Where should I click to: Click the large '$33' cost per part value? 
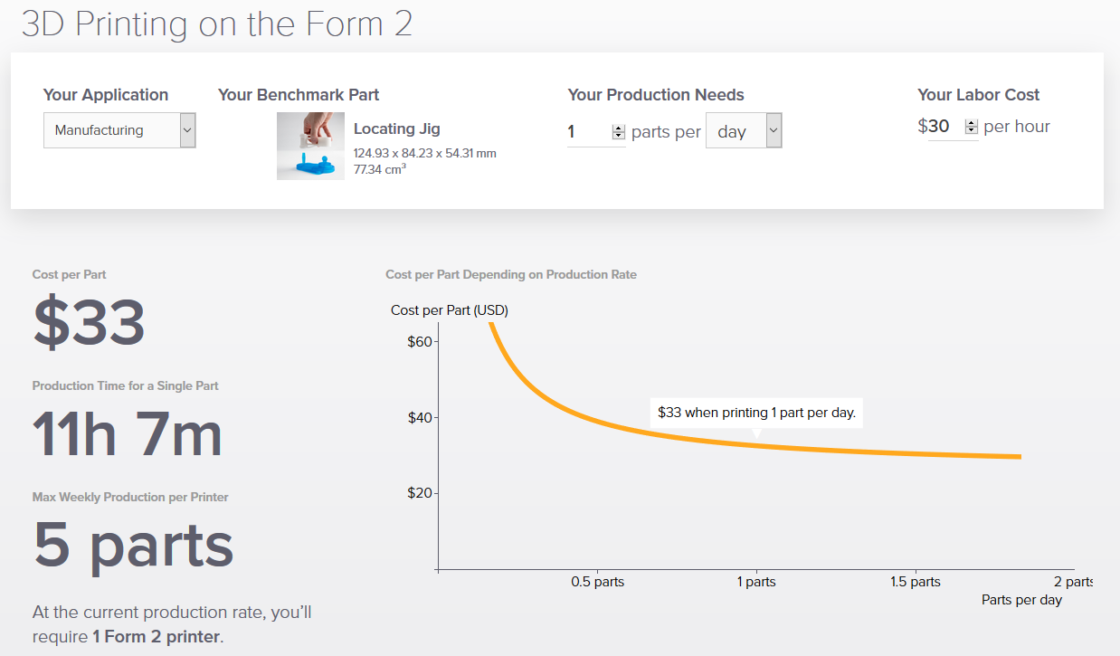click(89, 323)
